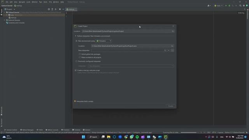Click PythonTutorial breadcrumb in navigation bar
Screen dimensions: 249x140
coord(7,6)
